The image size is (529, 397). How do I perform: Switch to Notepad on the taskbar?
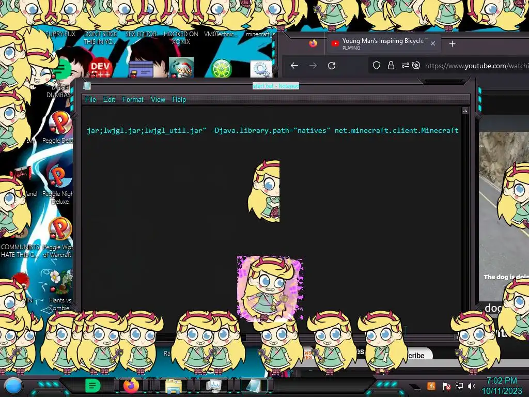click(253, 386)
